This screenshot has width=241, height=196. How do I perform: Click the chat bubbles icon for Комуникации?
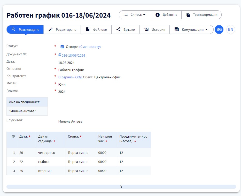pyautogui.click(x=177, y=29)
